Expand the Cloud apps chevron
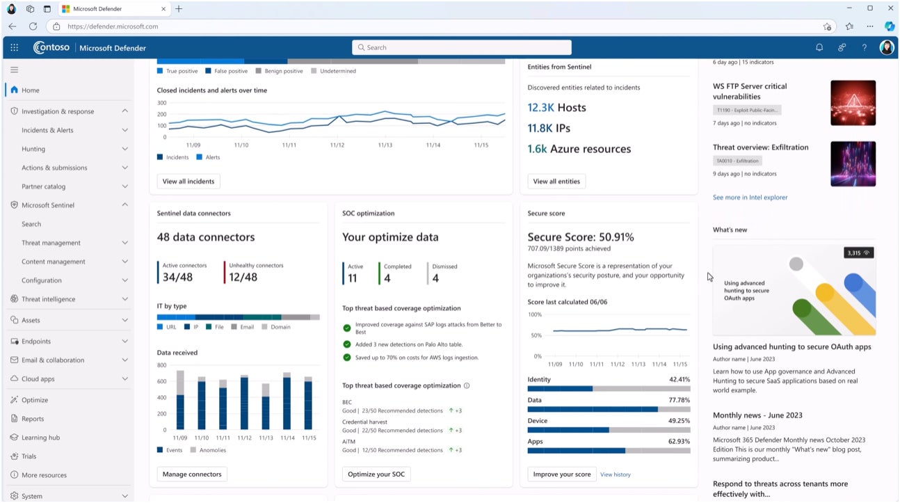Screen dimensions: 900x503 click(x=125, y=379)
